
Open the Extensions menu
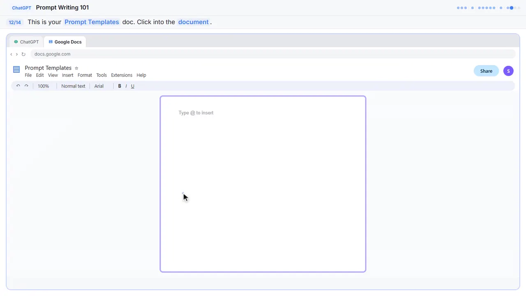[x=122, y=75]
